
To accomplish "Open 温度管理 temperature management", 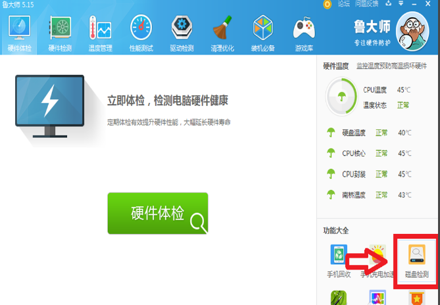I will [100, 33].
